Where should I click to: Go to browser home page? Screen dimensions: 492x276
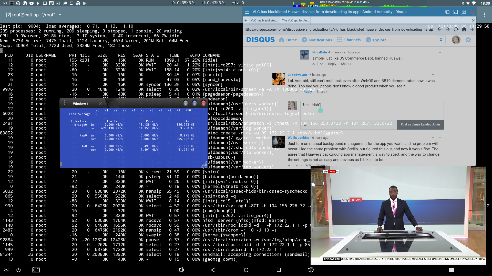point(464,29)
